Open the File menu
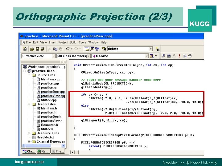Screen dimensions: 222x166 28,42
